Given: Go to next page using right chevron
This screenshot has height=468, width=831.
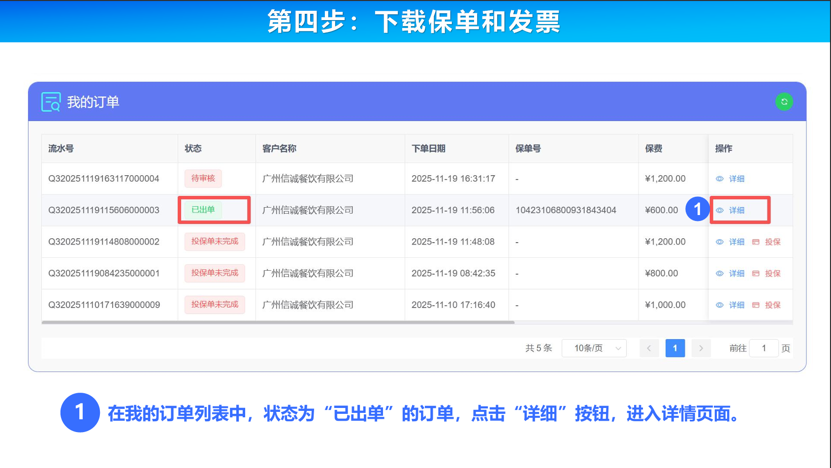Looking at the screenshot, I should 701,348.
